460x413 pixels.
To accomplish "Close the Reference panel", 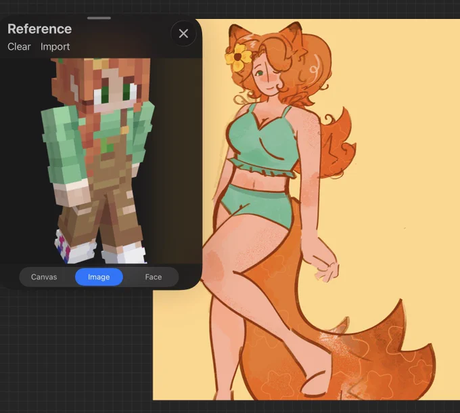I will 183,33.
